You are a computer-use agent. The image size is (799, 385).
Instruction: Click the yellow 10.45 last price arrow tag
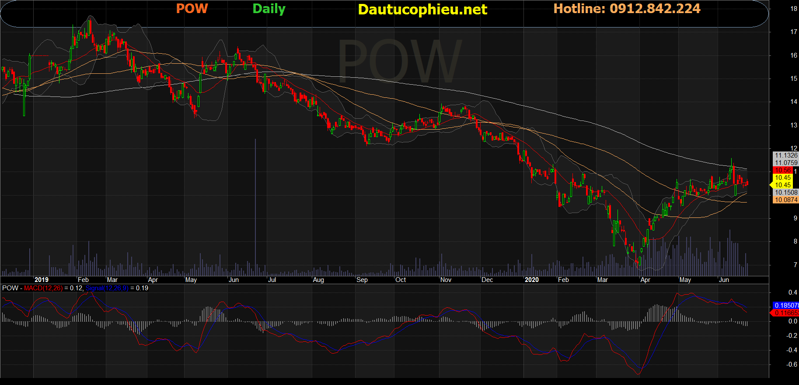tap(782, 185)
